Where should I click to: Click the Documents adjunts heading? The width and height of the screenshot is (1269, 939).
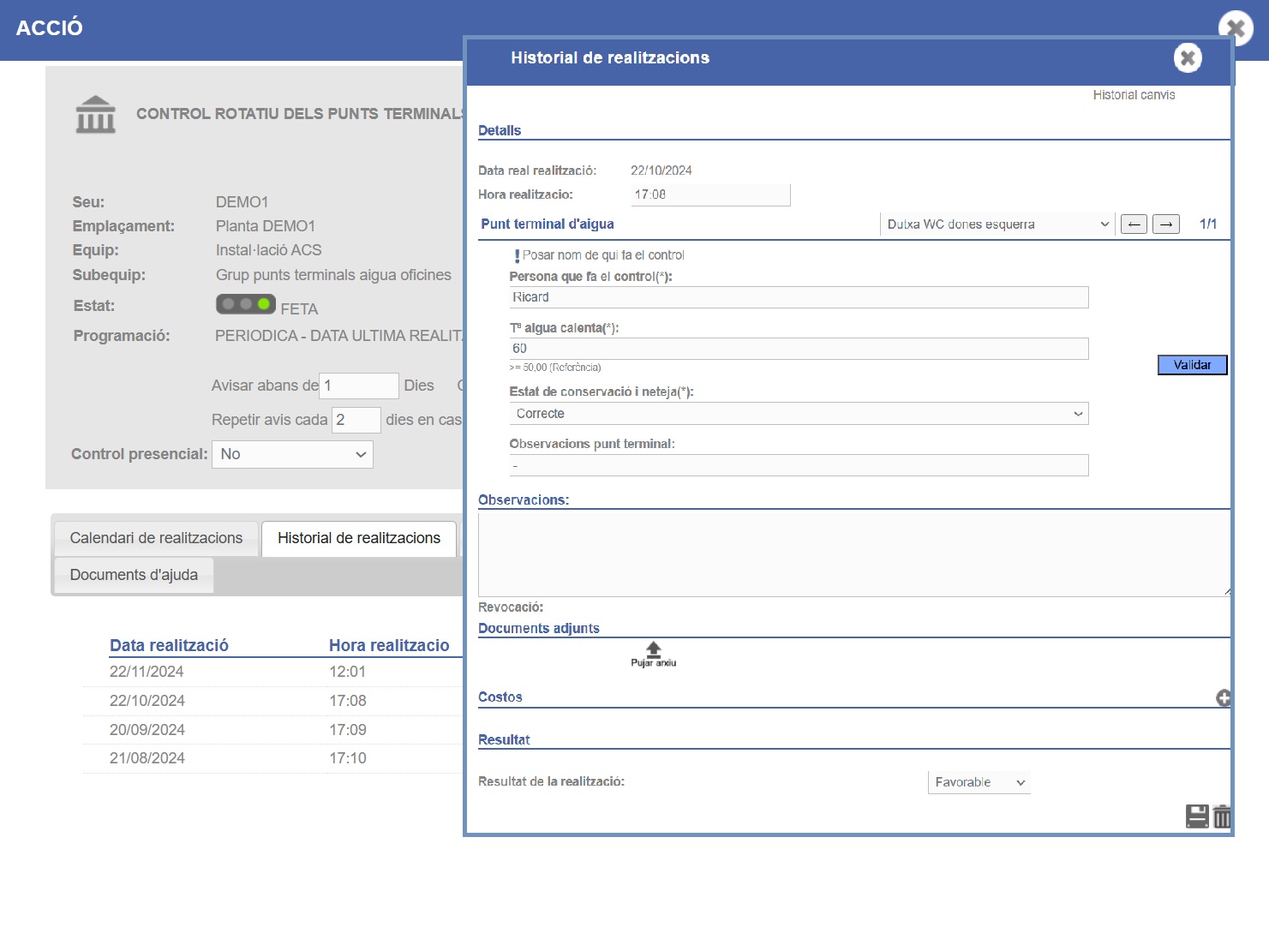coord(539,628)
